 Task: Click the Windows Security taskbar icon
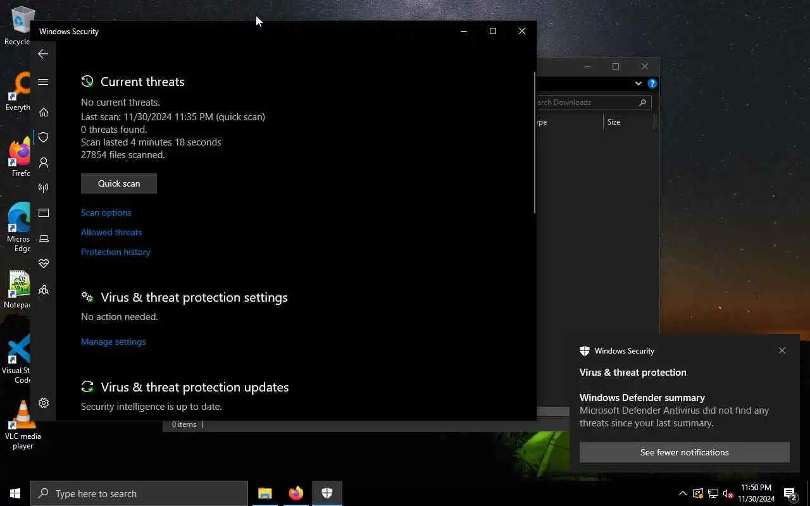327,493
